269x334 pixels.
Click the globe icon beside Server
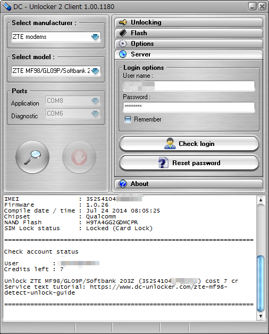tap(123, 54)
